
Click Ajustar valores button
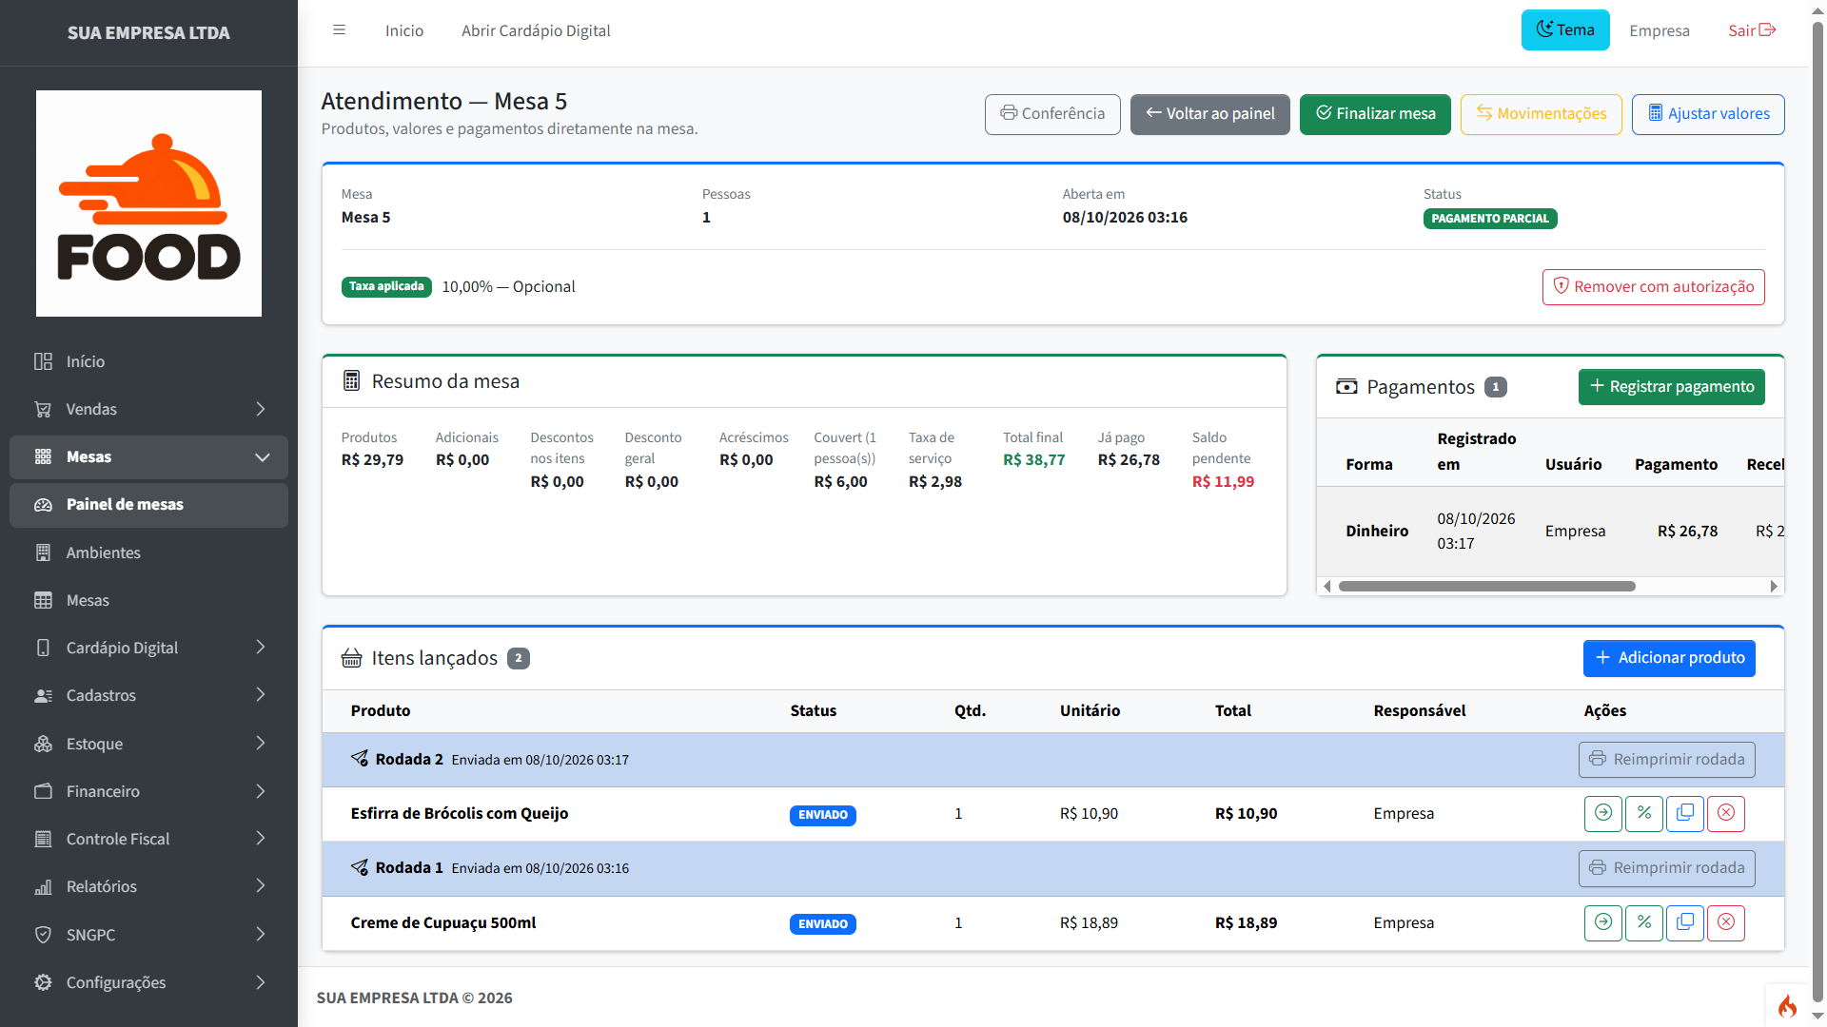(1708, 114)
